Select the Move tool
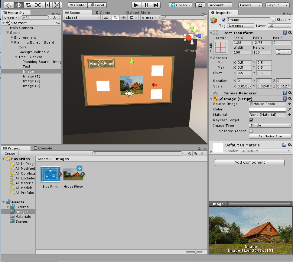This screenshot has width=293, height=262. 18,5
